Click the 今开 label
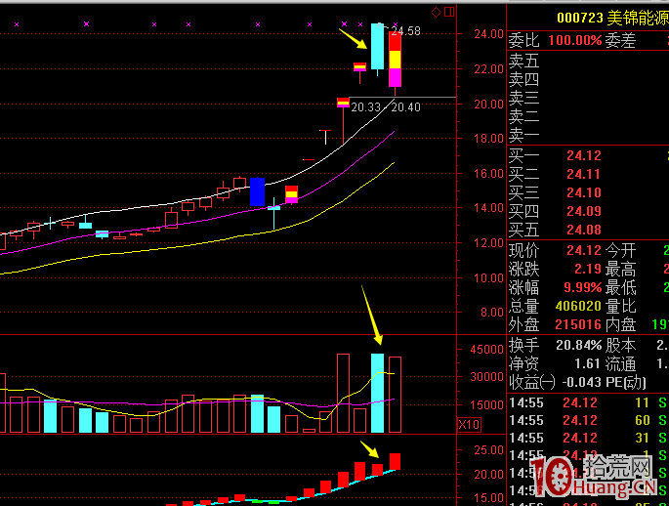Image resolution: width=669 pixels, height=506 pixels. tap(621, 250)
